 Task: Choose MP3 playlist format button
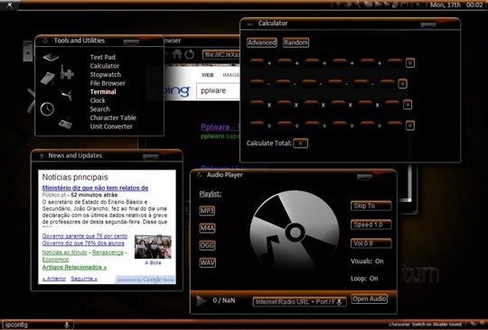pyautogui.click(x=207, y=211)
